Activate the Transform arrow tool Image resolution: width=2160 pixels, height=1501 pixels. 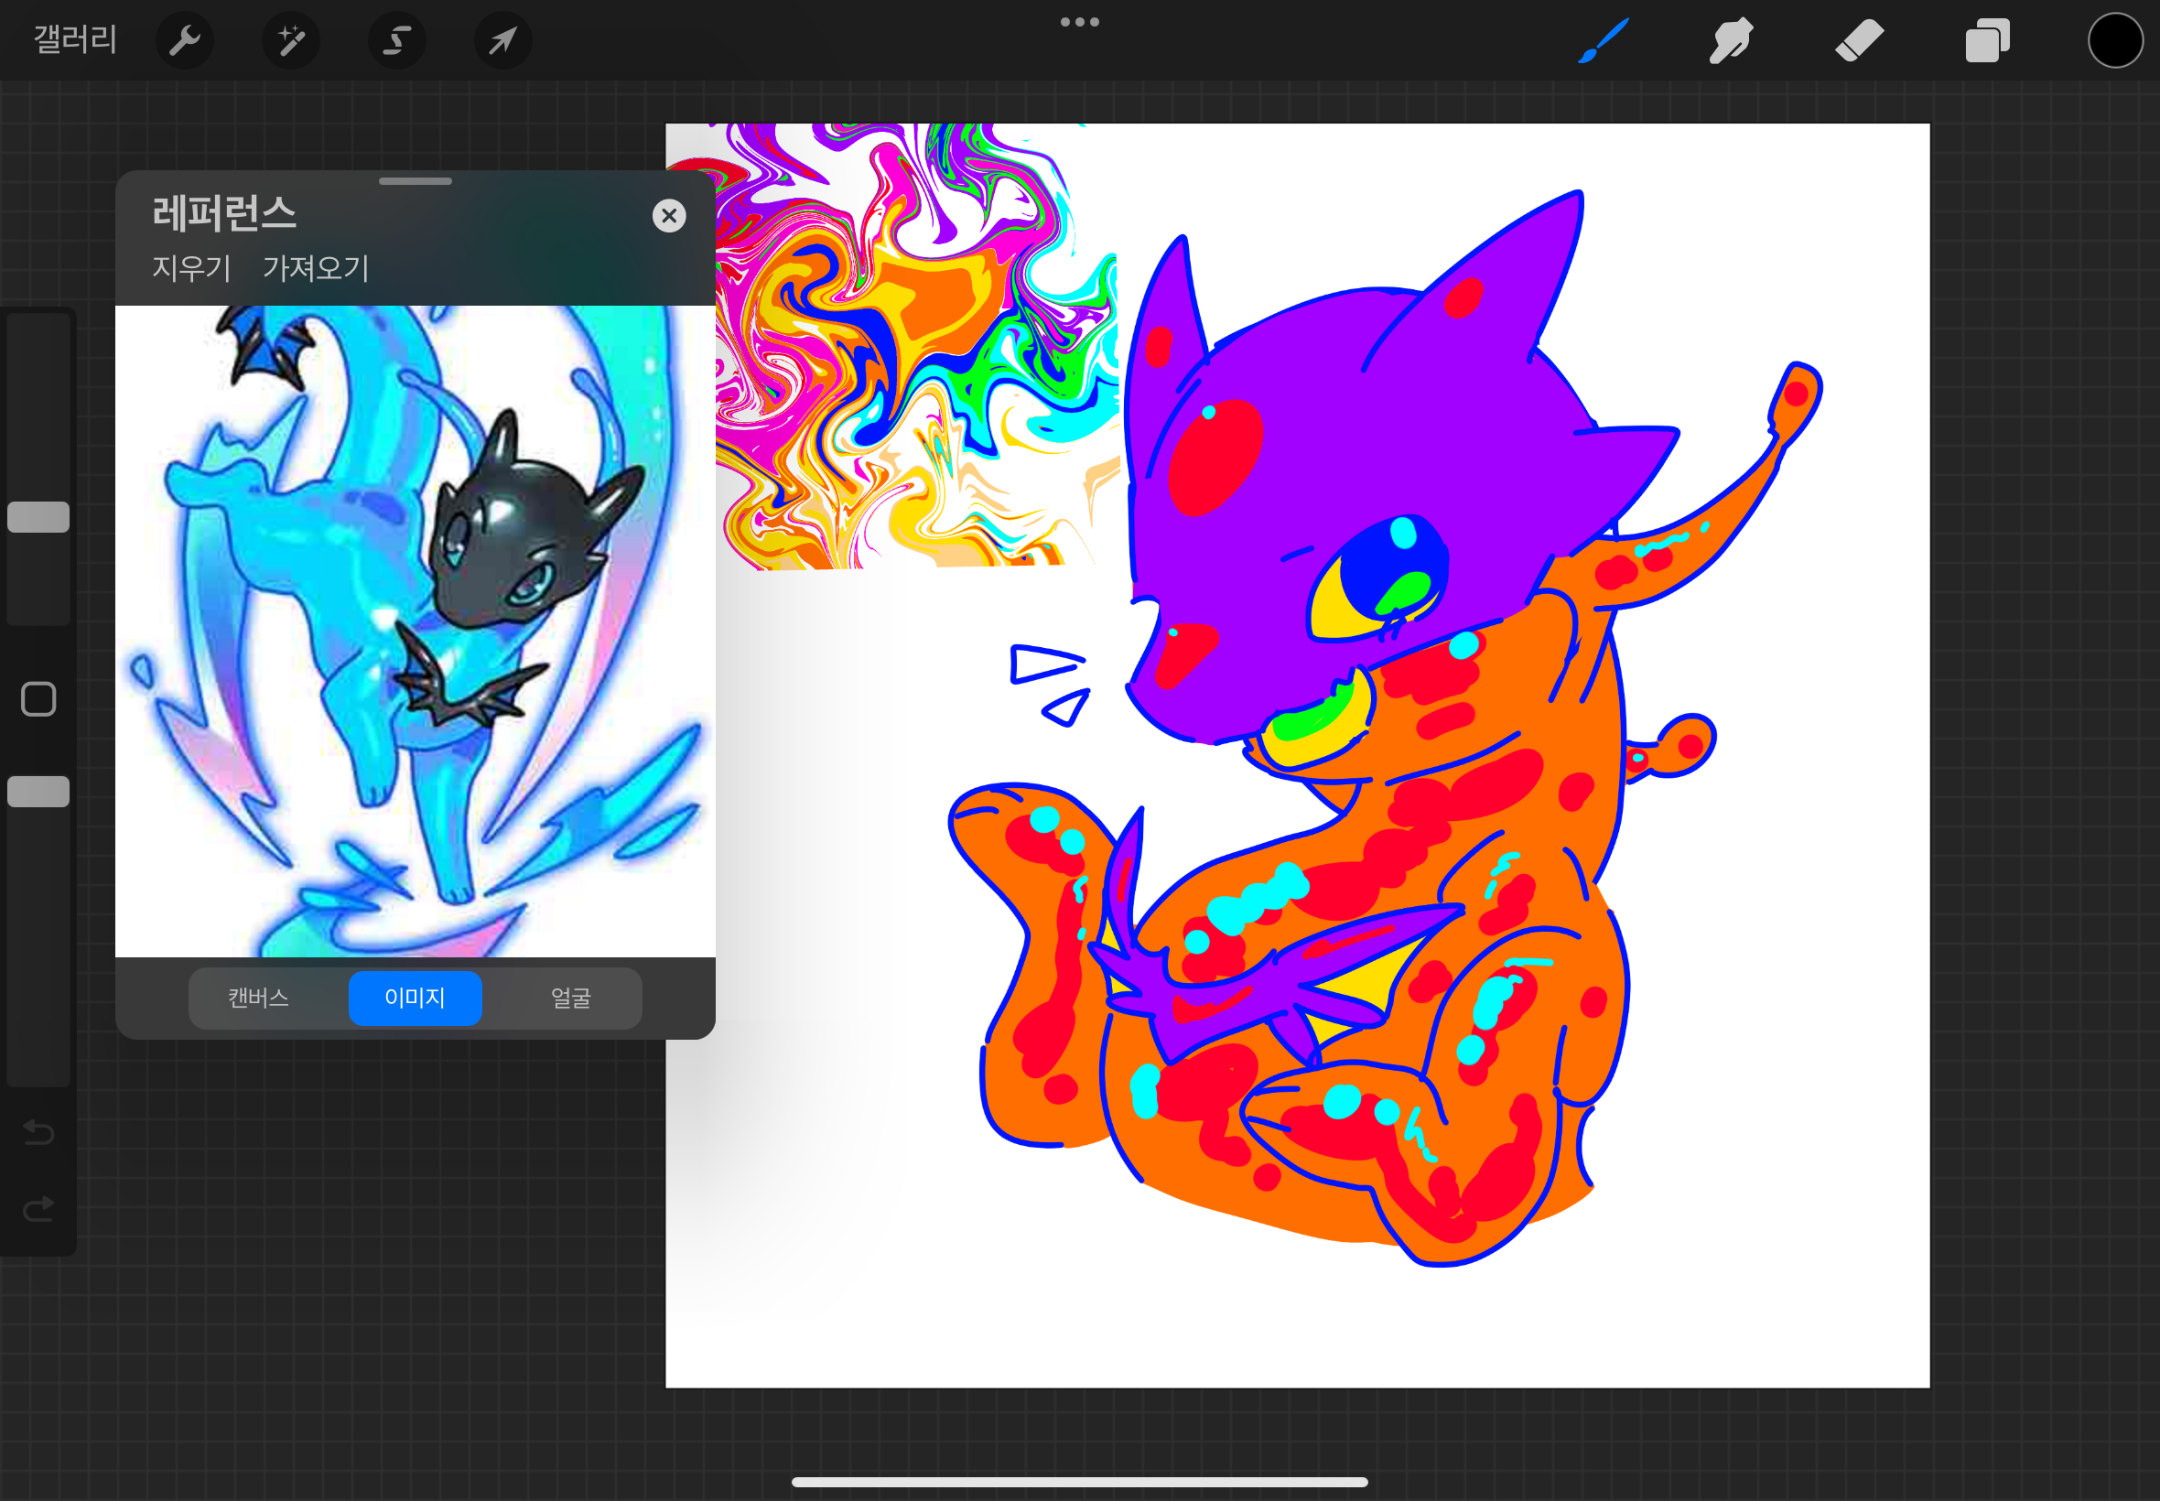503,40
